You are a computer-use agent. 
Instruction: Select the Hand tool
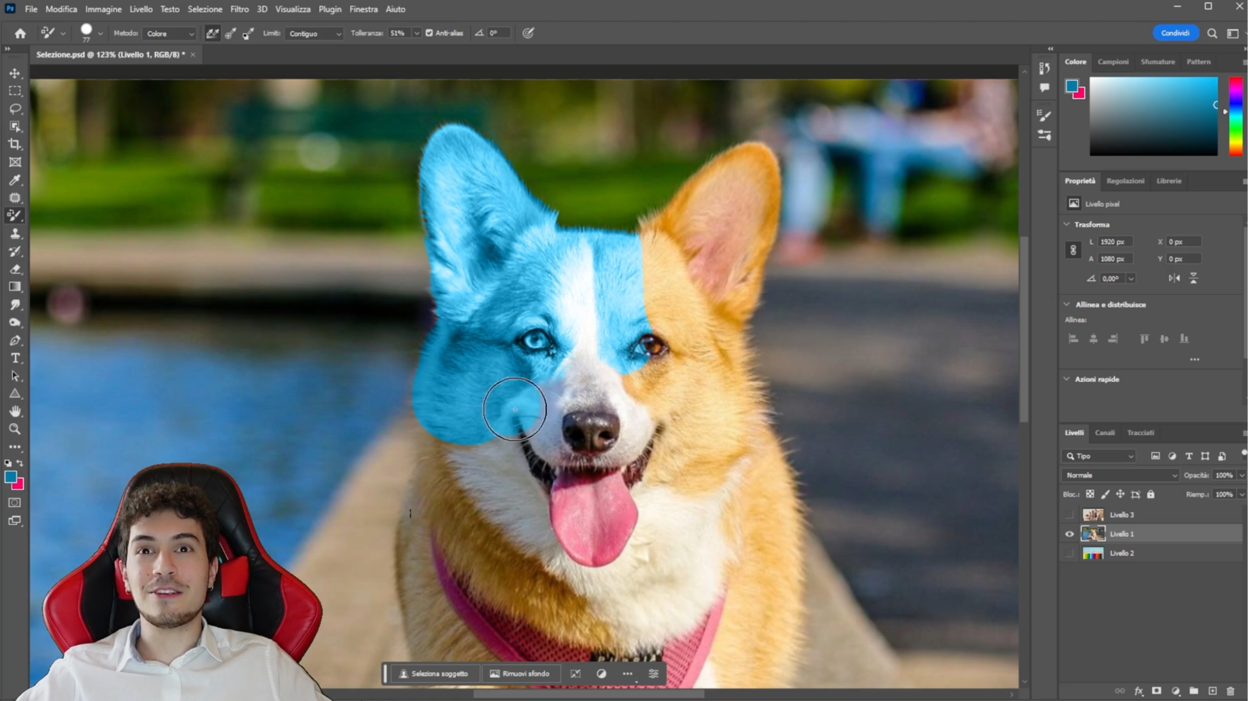click(15, 411)
